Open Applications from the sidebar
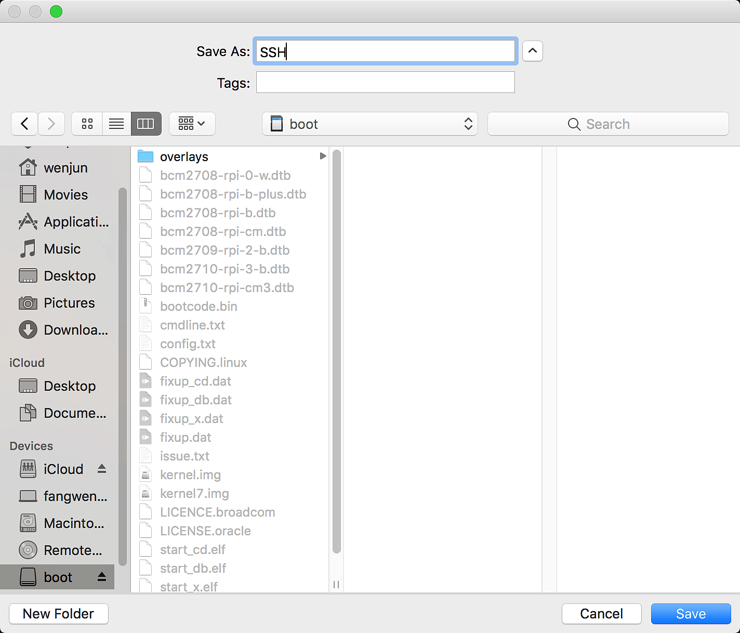This screenshot has height=633, width=740. pyautogui.click(x=76, y=222)
